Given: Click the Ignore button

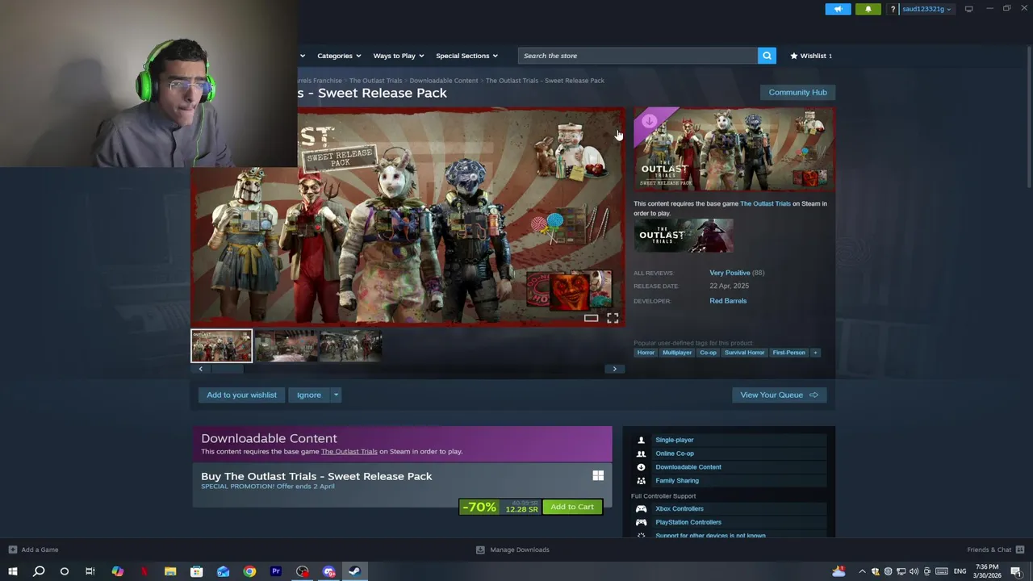Looking at the screenshot, I should pyautogui.click(x=308, y=395).
